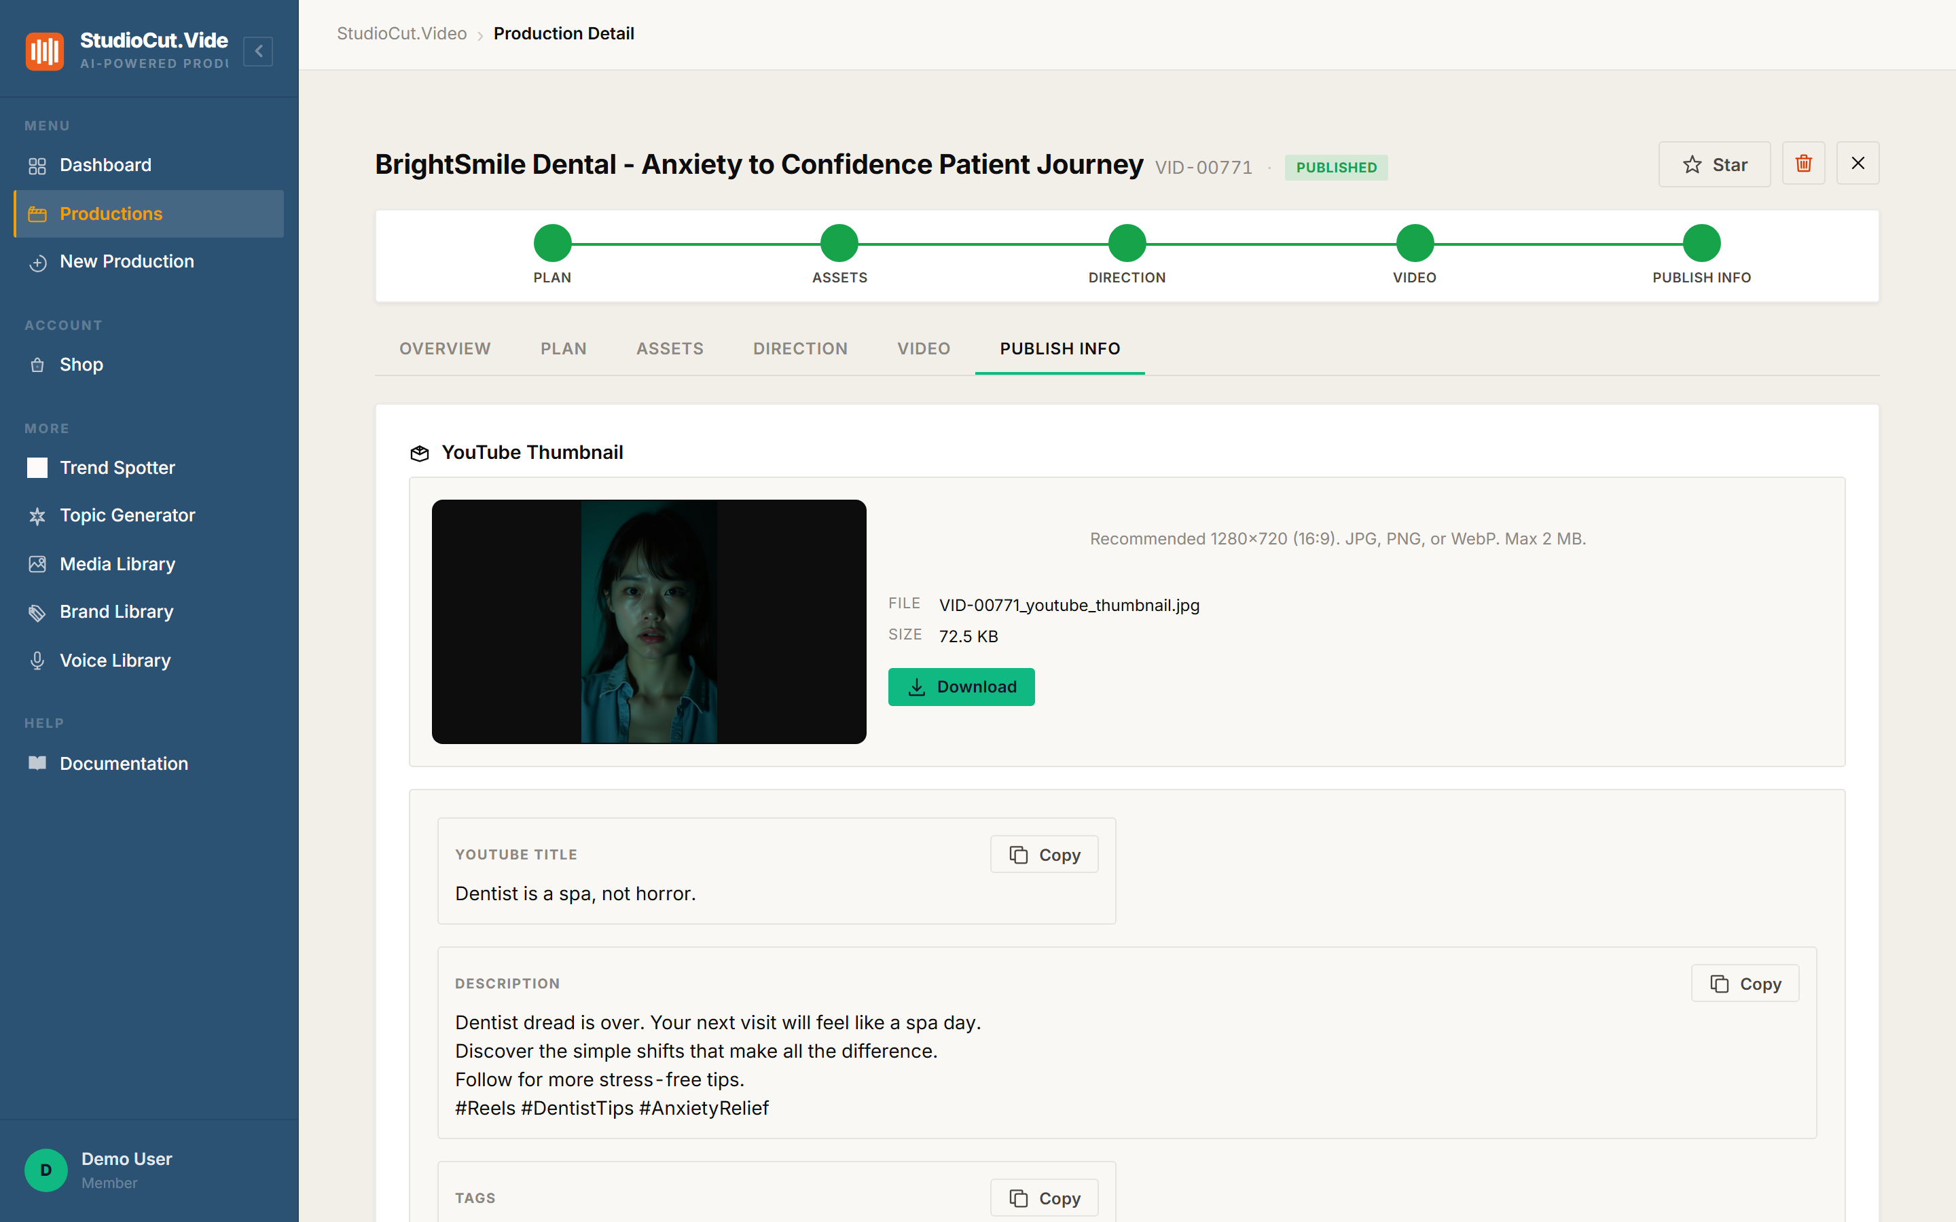Viewport: 1956px width, 1222px height.
Task: Copy the description text
Action: click(x=1745, y=984)
